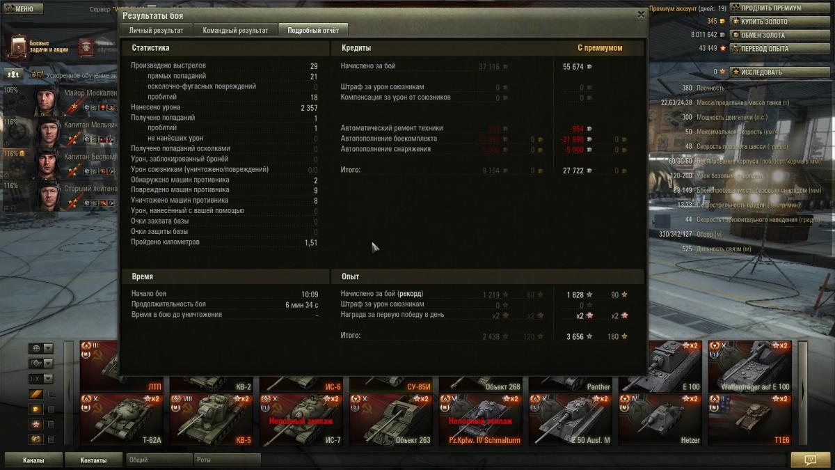The image size is (835, 470).
Task: Select the Объект 263 tank
Action: point(390,420)
